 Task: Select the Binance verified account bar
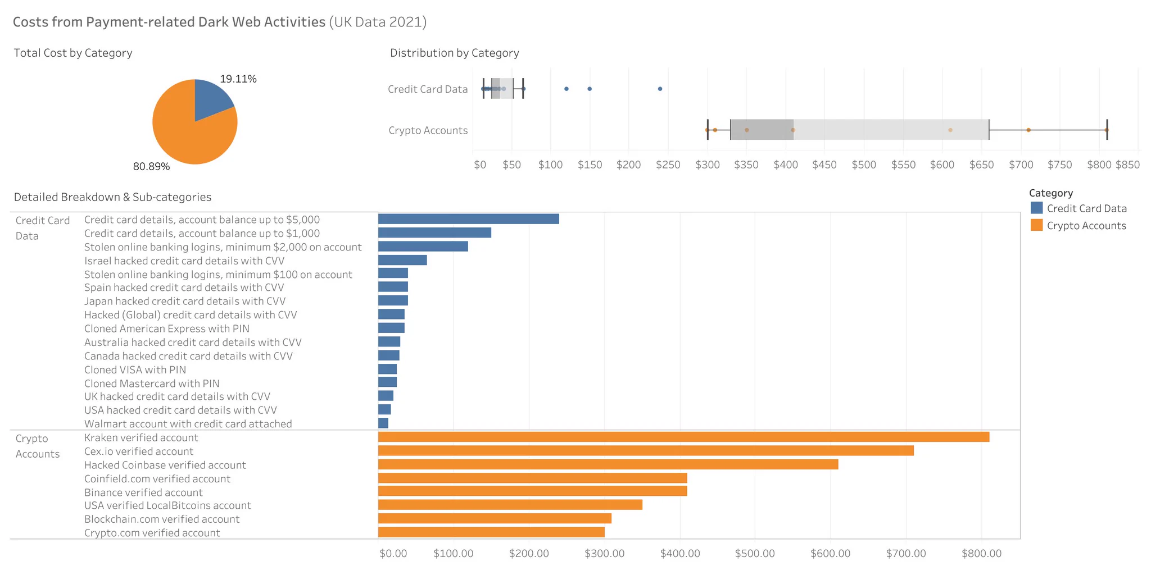point(533,491)
